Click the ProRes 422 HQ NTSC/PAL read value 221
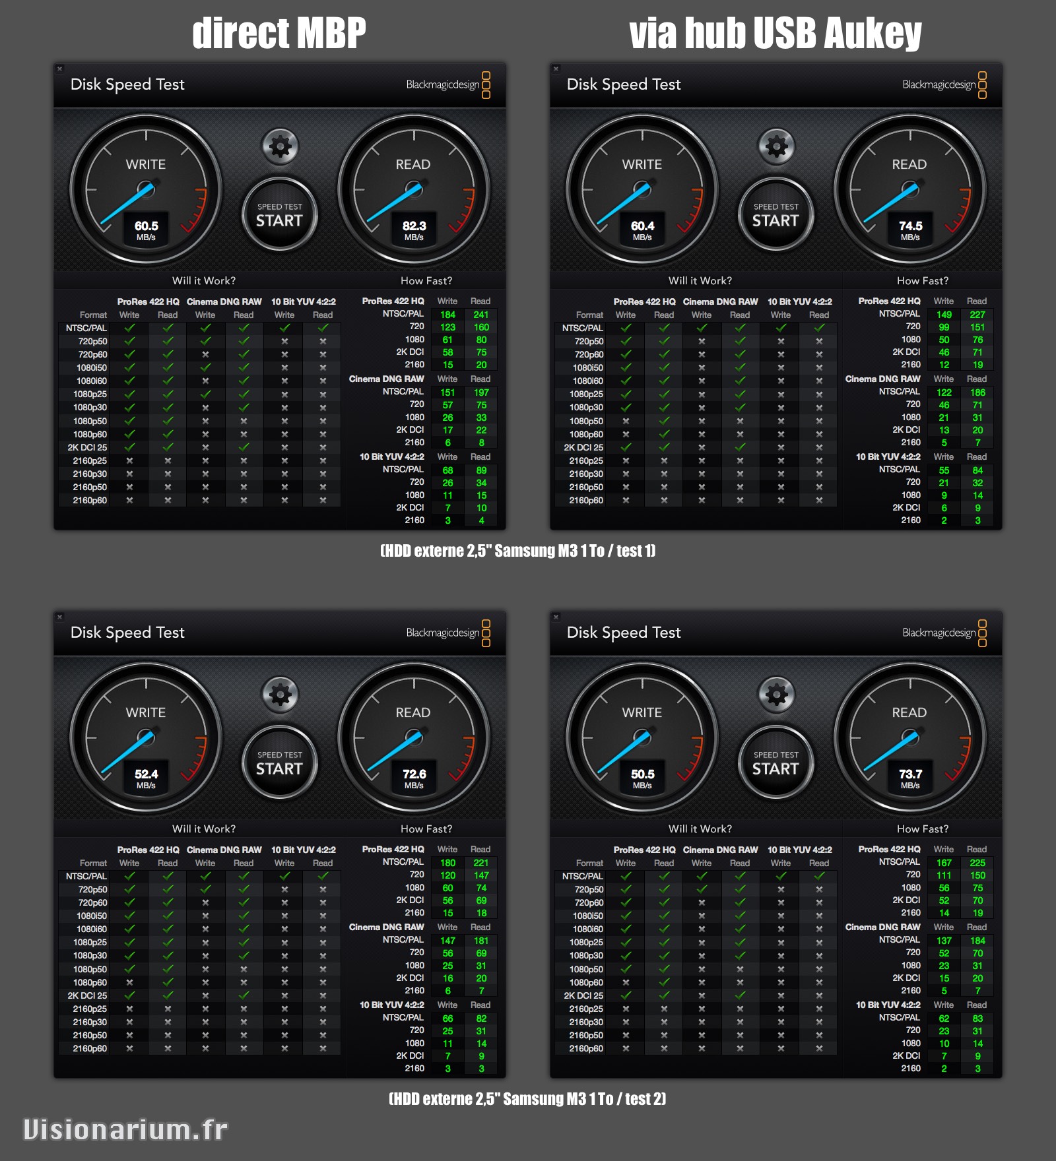 pos(481,863)
